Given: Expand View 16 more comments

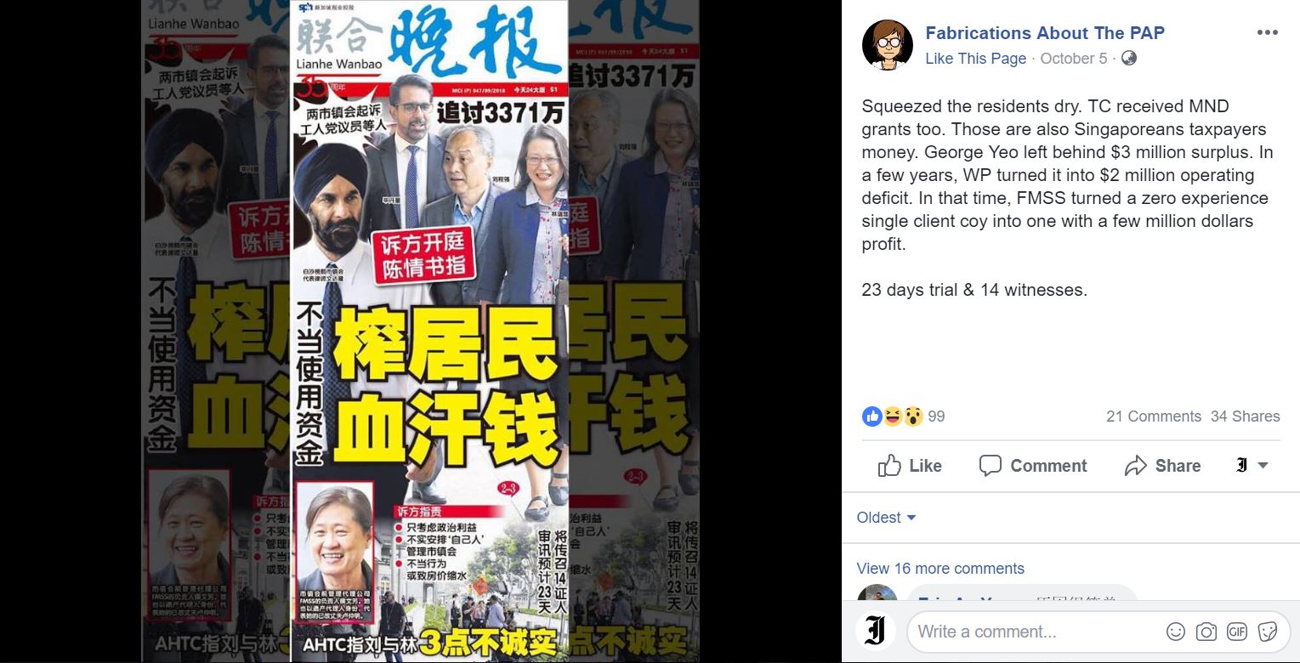Looking at the screenshot, I should [x=940, y=569].
